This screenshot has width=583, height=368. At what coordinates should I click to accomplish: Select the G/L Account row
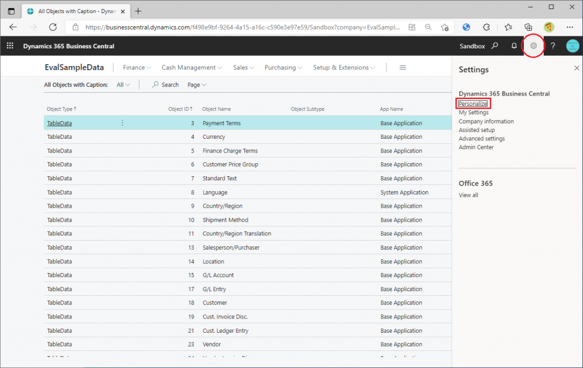[x=248, y=275]
